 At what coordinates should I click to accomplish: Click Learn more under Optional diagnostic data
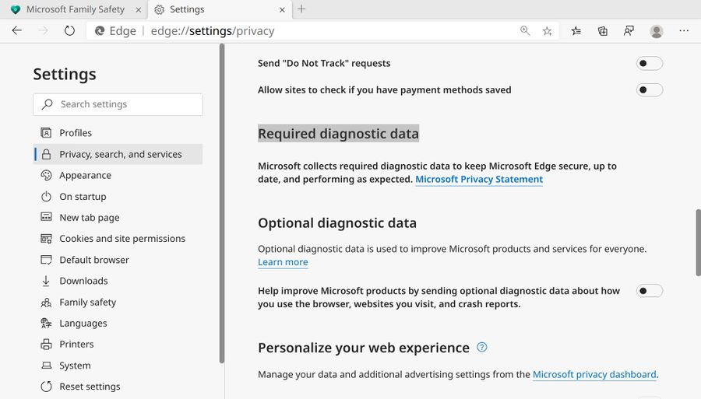tap(283, 262)
